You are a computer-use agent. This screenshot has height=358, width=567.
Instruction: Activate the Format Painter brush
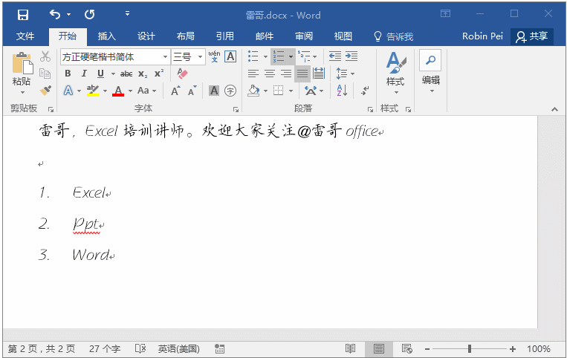click(x=45, y=91)
